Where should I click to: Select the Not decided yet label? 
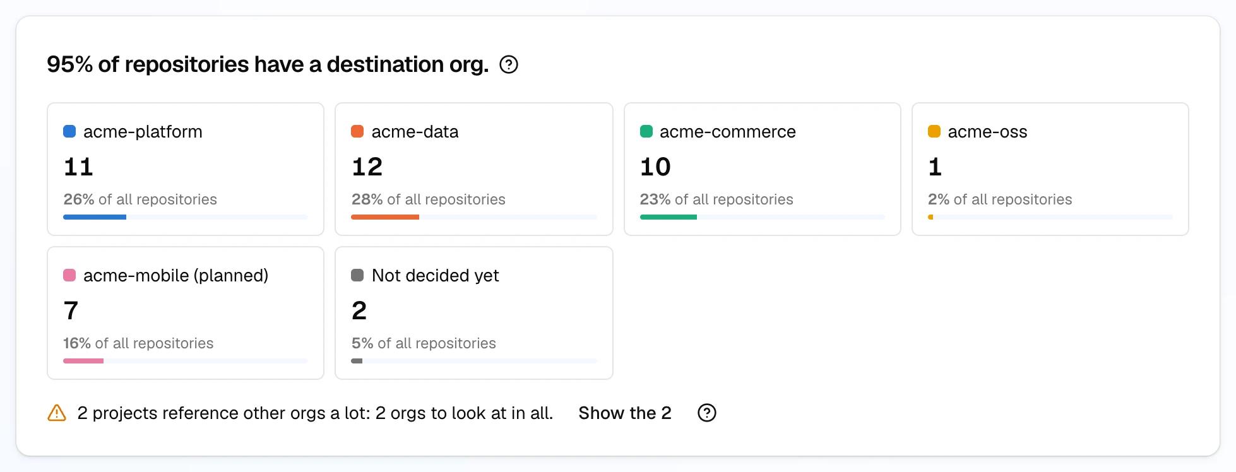coord(436,276)
